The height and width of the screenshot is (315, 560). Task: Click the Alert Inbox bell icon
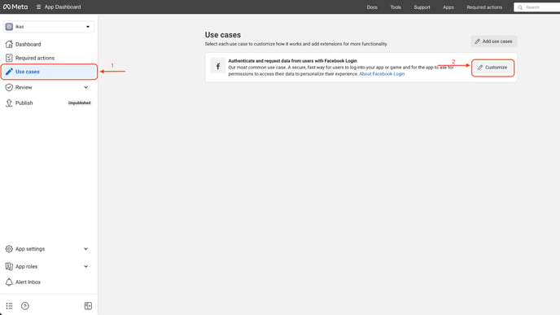9,282
